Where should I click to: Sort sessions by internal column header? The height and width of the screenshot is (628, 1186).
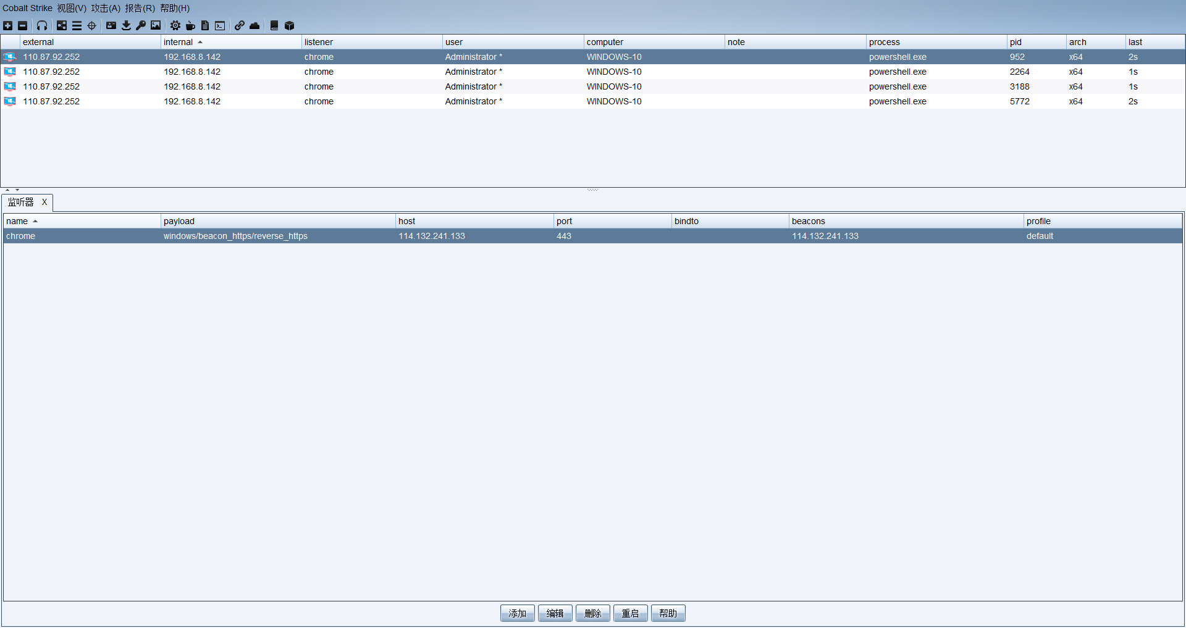[x=231, y=42]
